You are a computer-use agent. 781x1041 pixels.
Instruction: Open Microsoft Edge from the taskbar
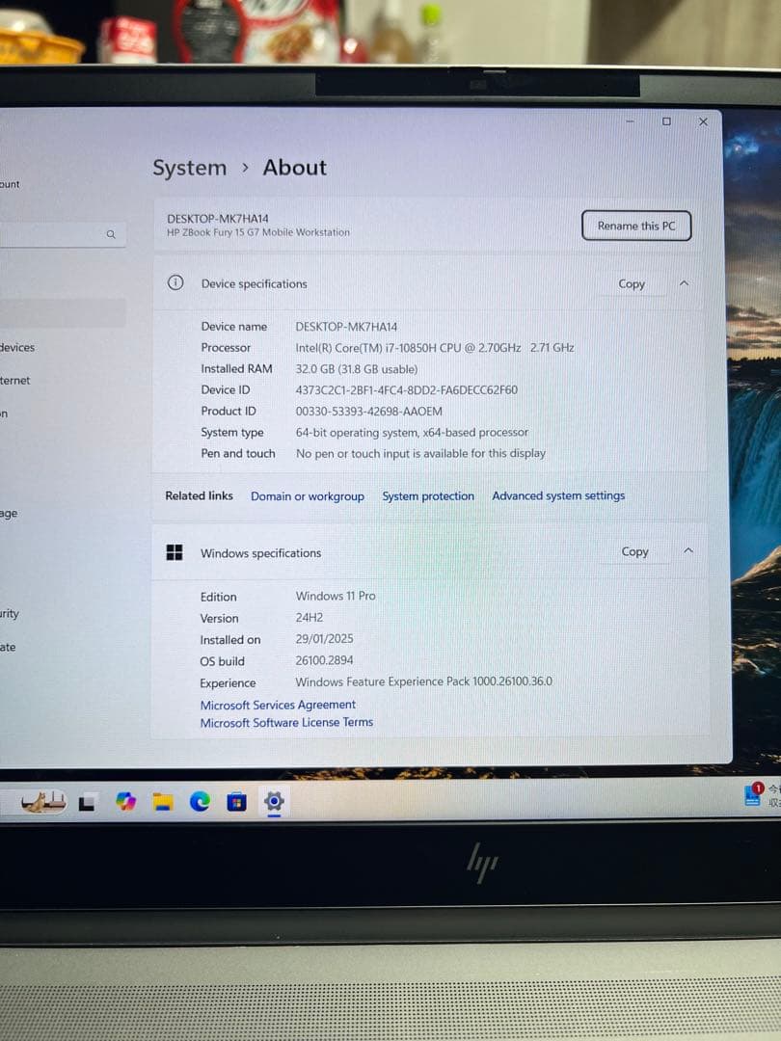tap(200, 802)
